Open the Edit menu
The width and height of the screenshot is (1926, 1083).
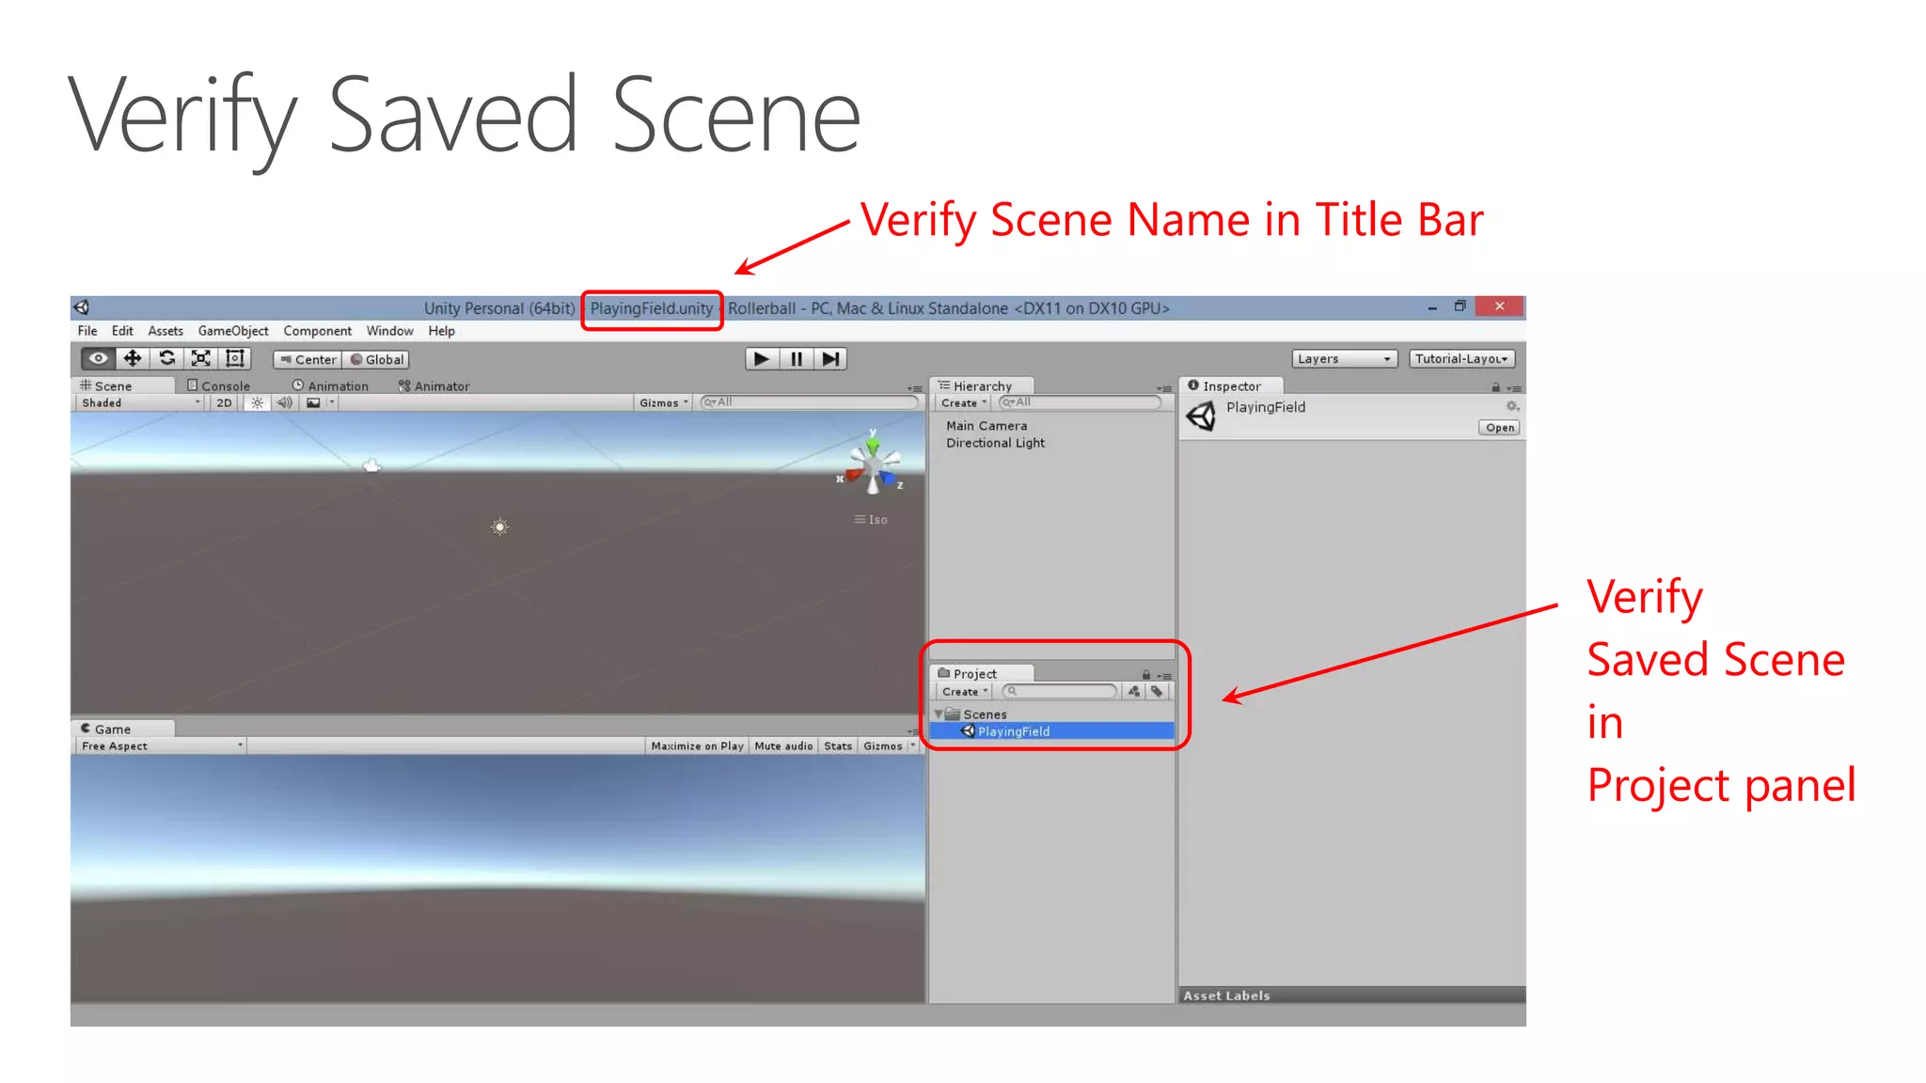[x=122, y=331]
